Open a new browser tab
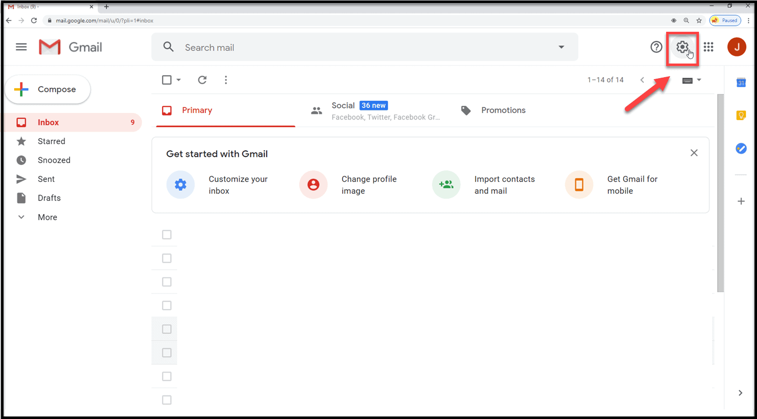Viewport: 757px width, 419px height. pos(106,7)
